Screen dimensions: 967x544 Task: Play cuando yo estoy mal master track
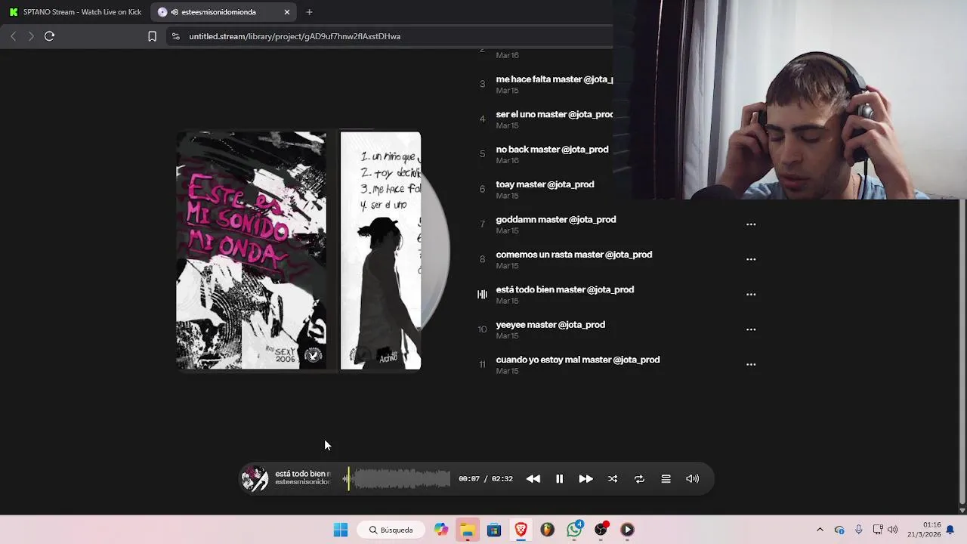coord(578,360)
